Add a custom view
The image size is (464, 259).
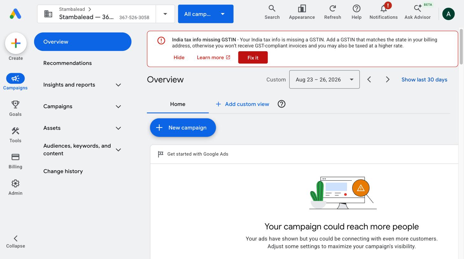point(242,104)
